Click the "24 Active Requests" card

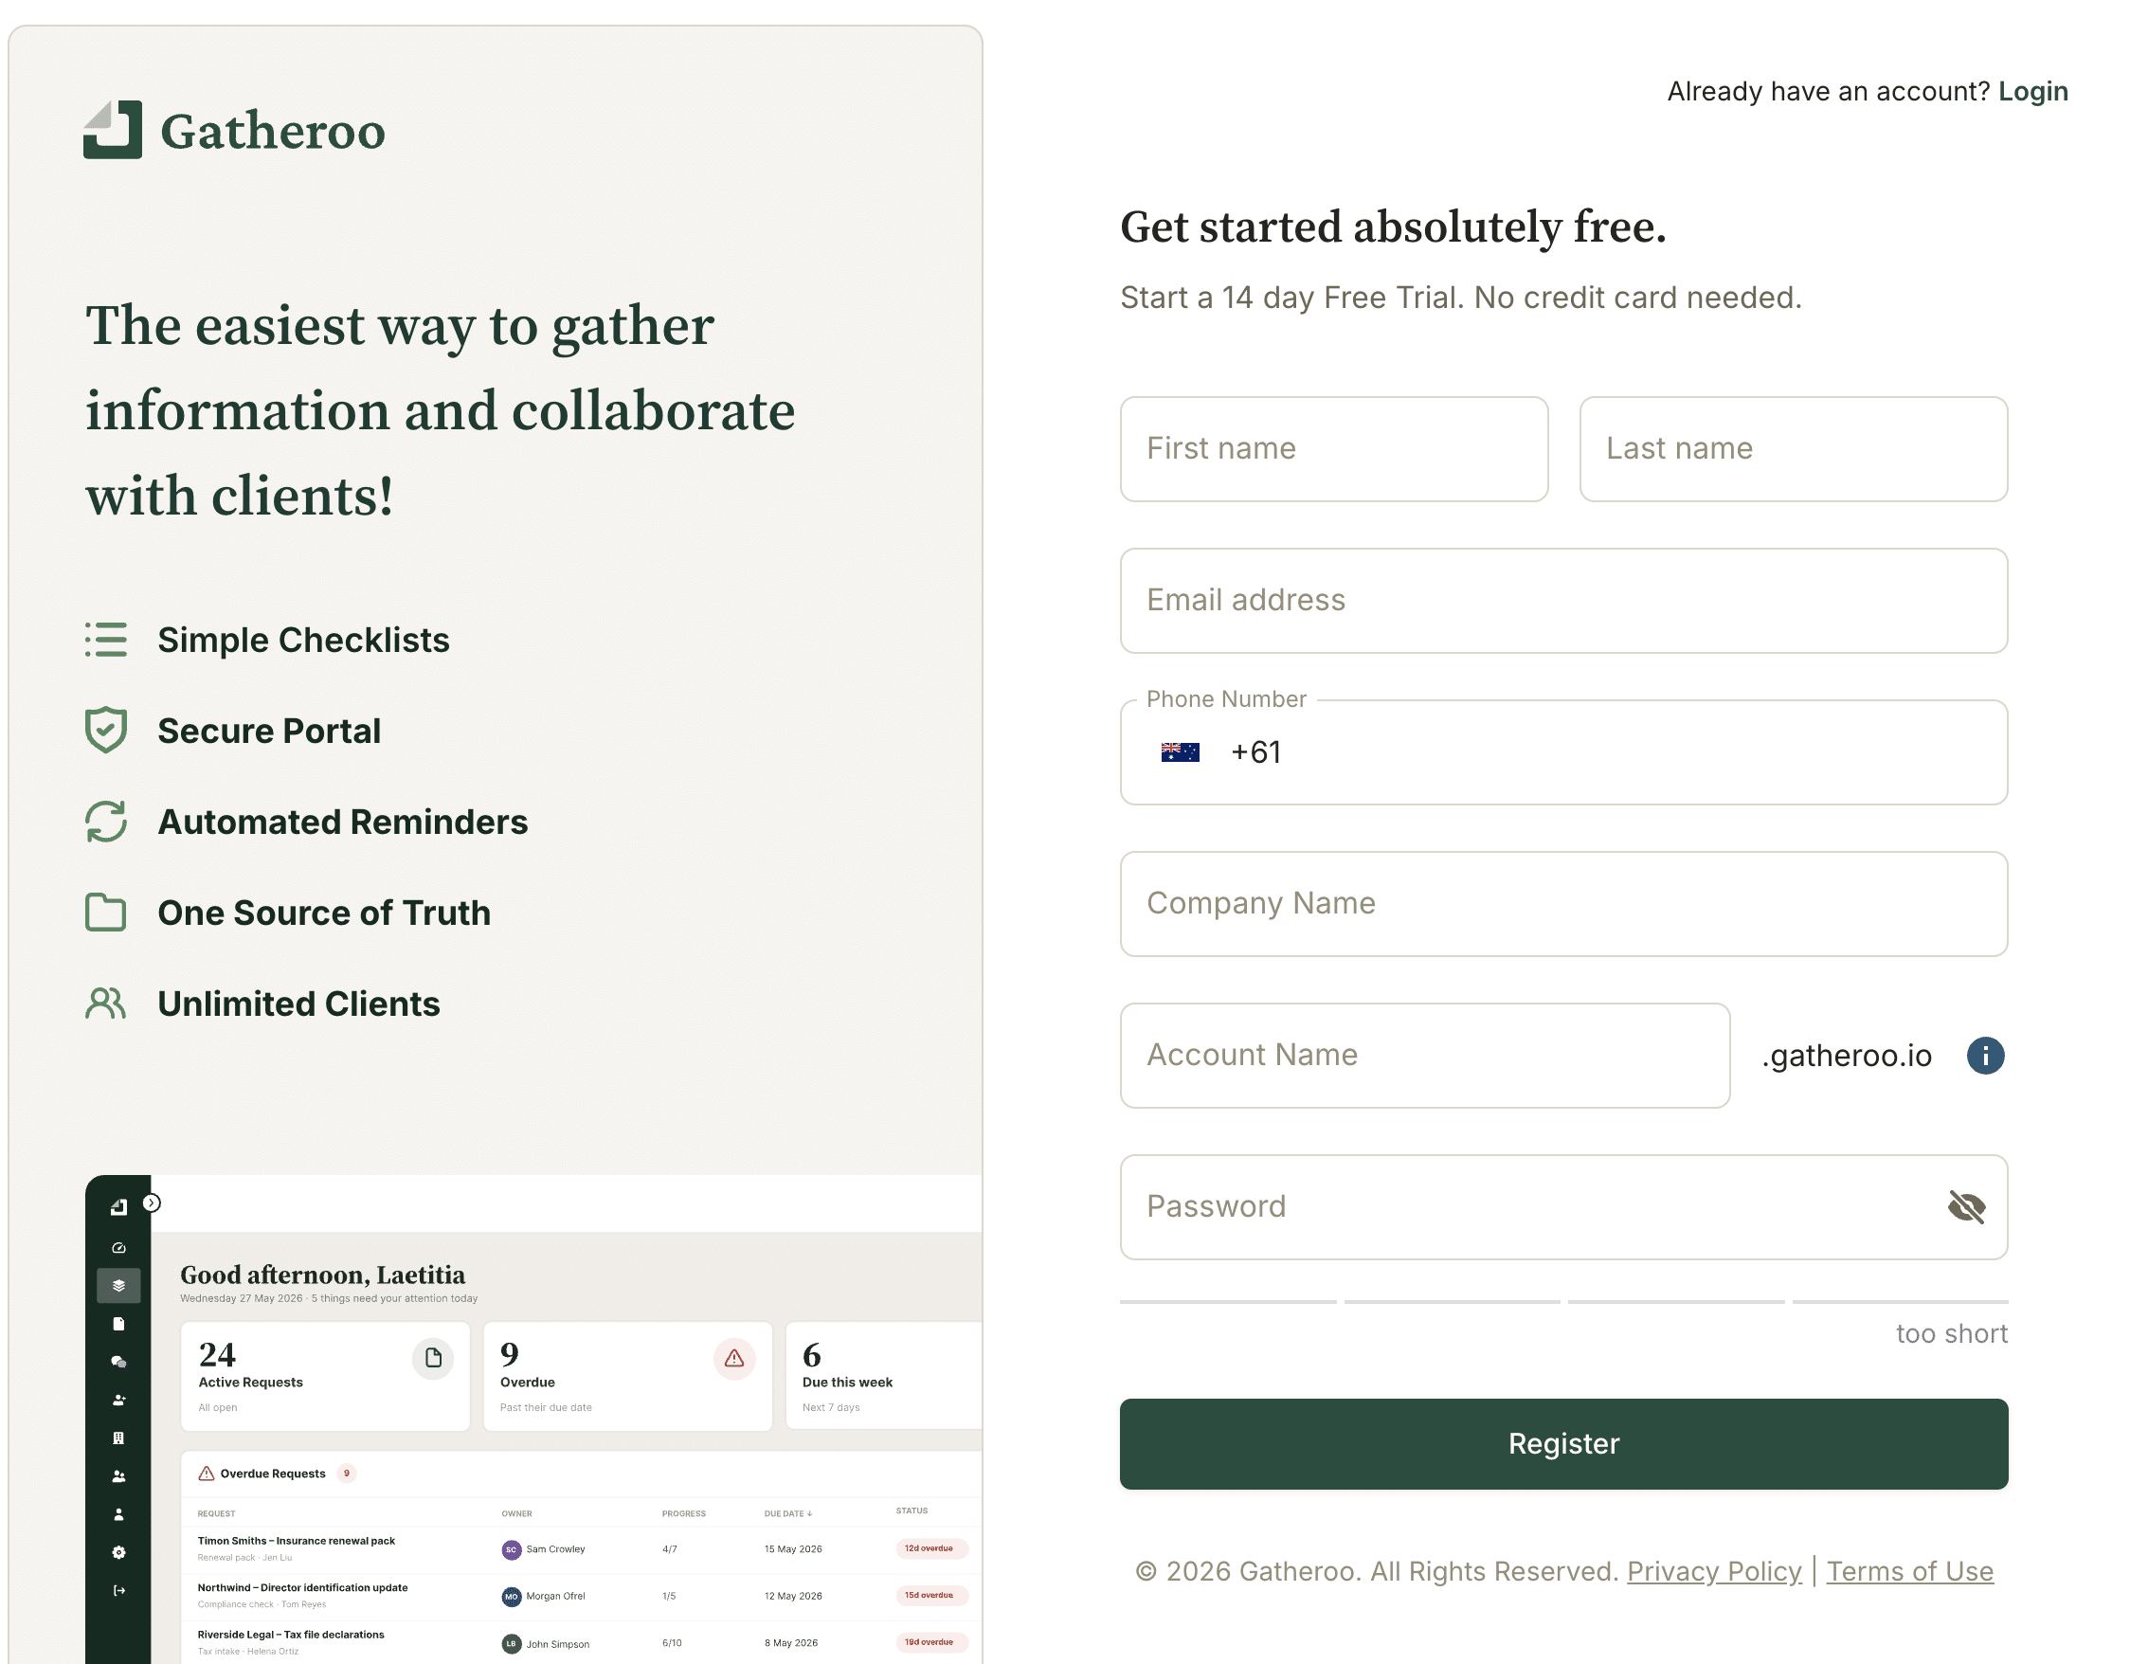click(325, 1376)
